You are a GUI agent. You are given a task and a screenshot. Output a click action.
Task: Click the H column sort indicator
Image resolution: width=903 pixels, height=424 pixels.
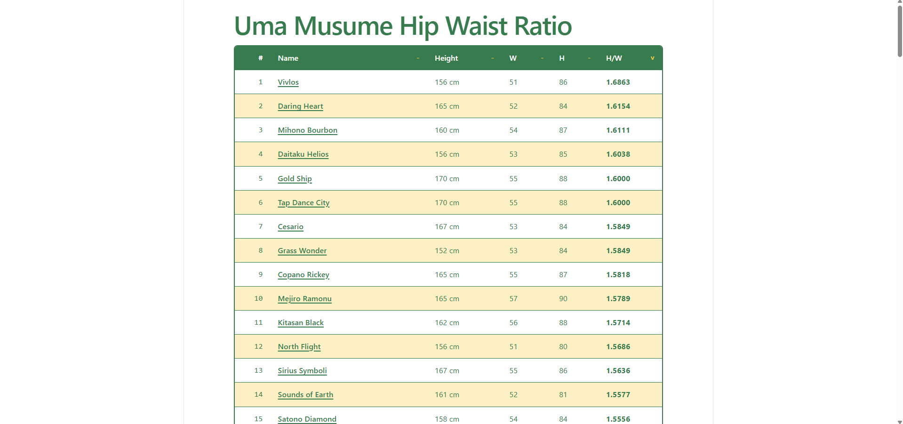click(589, 58)
